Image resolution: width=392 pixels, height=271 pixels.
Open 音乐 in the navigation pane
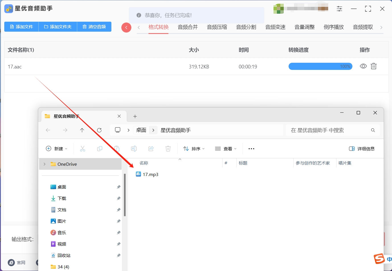click(x=62, y=232)
